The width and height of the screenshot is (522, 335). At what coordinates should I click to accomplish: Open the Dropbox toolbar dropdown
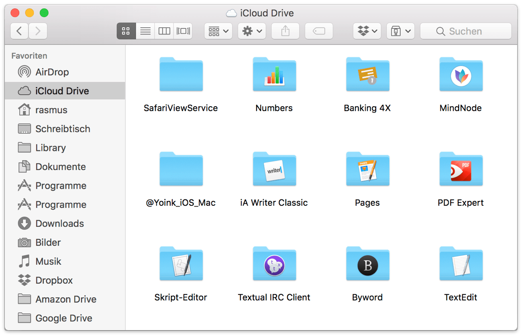click(x=367, y=31)
